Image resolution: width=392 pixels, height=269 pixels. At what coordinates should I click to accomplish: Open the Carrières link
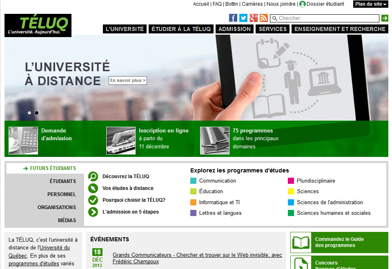point(252,4)
